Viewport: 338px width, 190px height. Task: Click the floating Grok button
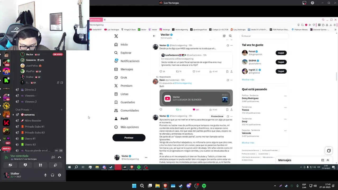[x=329, y=151]
